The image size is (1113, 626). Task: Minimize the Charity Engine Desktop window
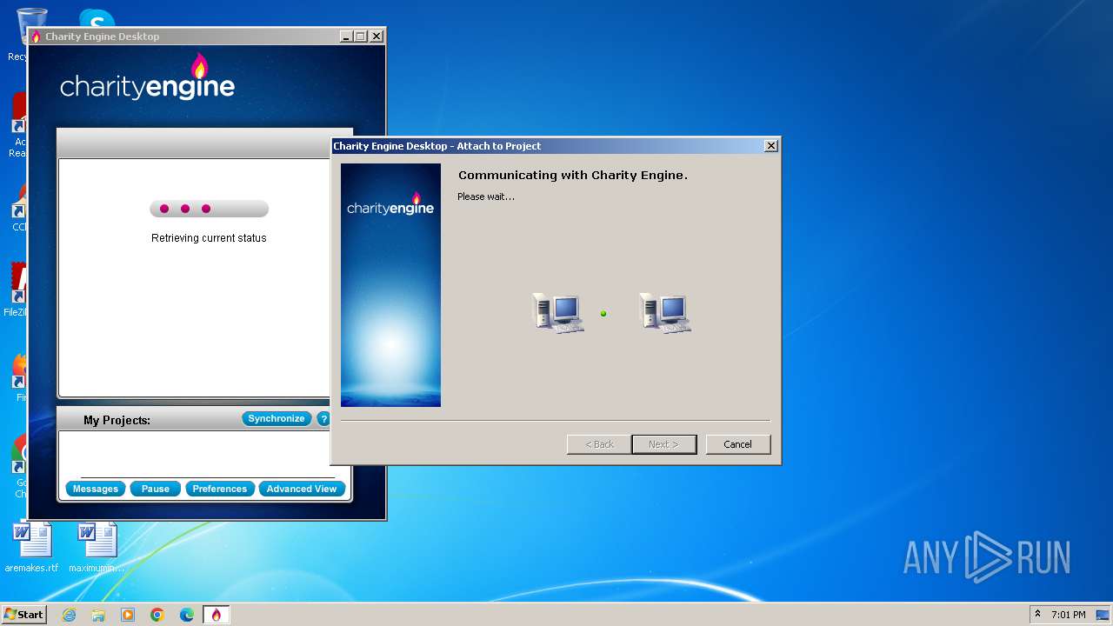345,37
